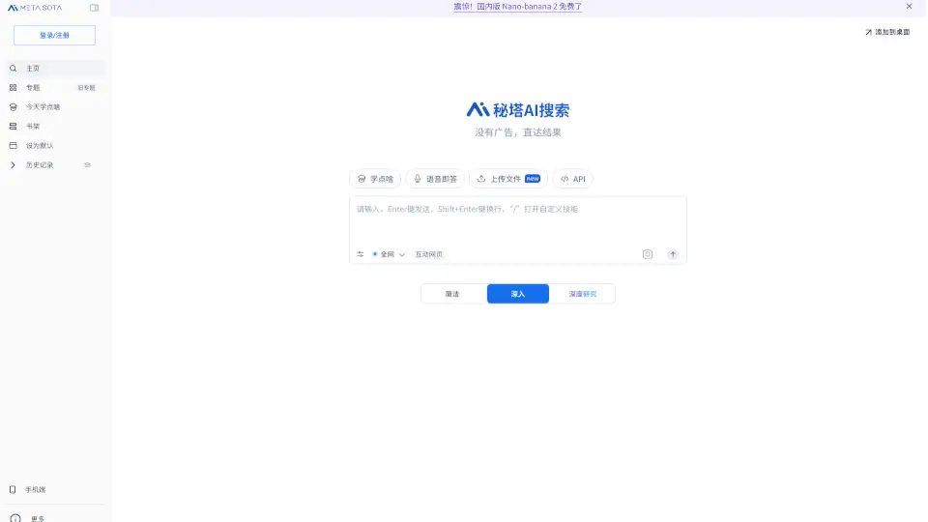
Task: Click the small icon right of 历史记录
Action: coord(88,165)
